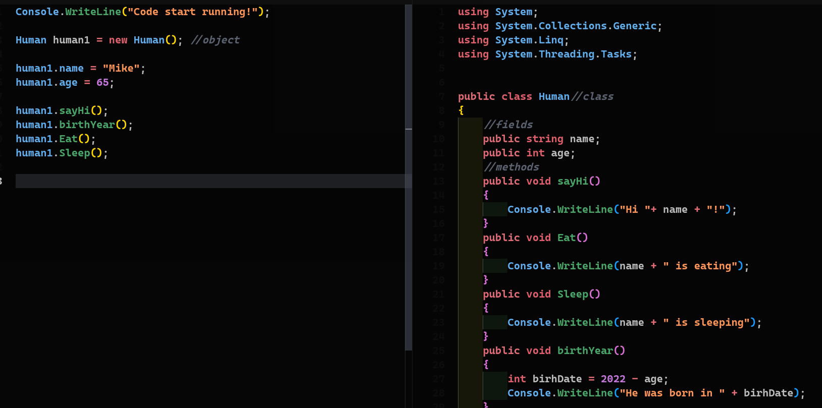Click the vertical scrollbar of the left editor
Image resolution: width=822 pixels, height=408 pixels.
pyautogui.click(x=408, y=178)
